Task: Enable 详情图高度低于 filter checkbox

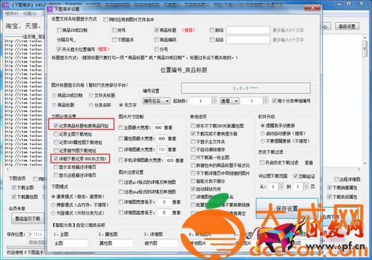Action: point(121,212)
